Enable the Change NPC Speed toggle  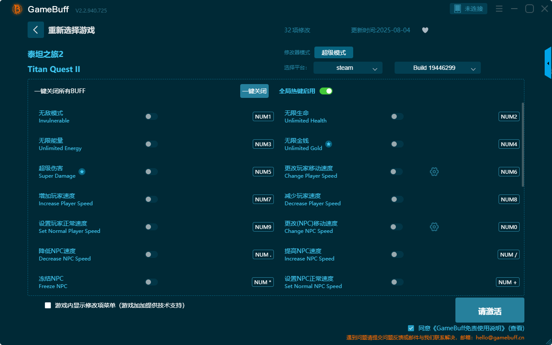396,227
